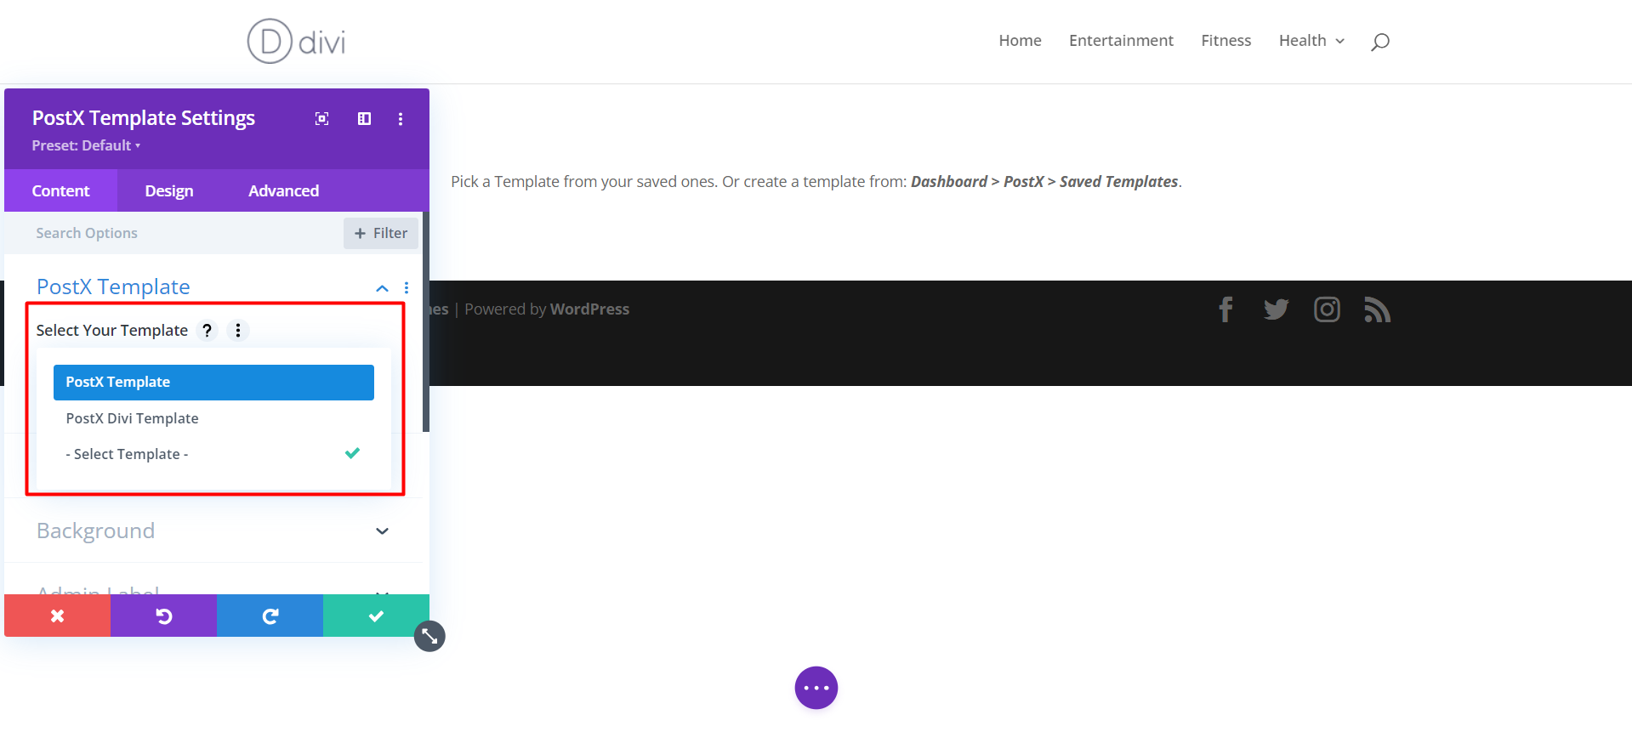Open Entertainment navigation item
The image size is (1632, 732).
click(x=1121, y=41)
